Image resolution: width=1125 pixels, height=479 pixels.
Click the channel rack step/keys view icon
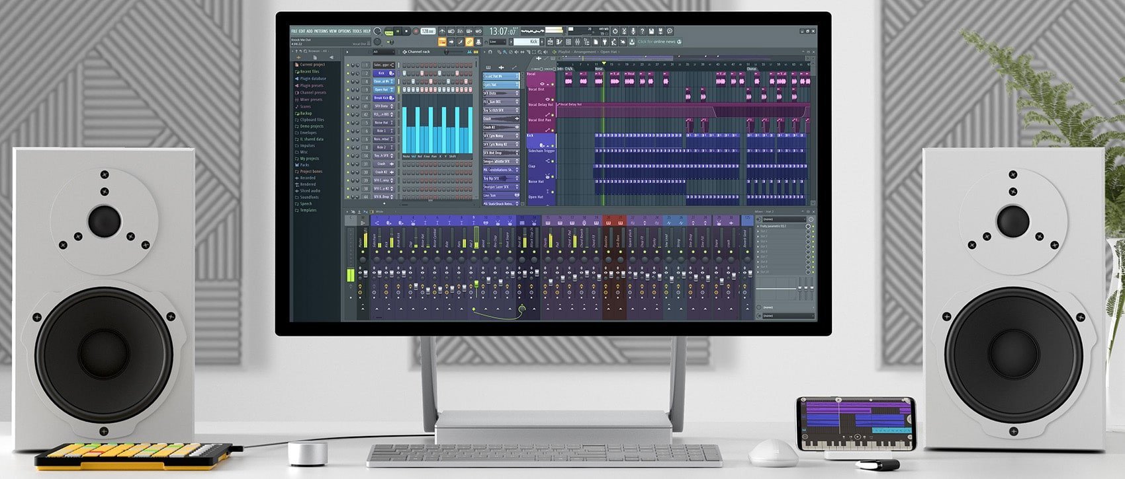[476, 52]
